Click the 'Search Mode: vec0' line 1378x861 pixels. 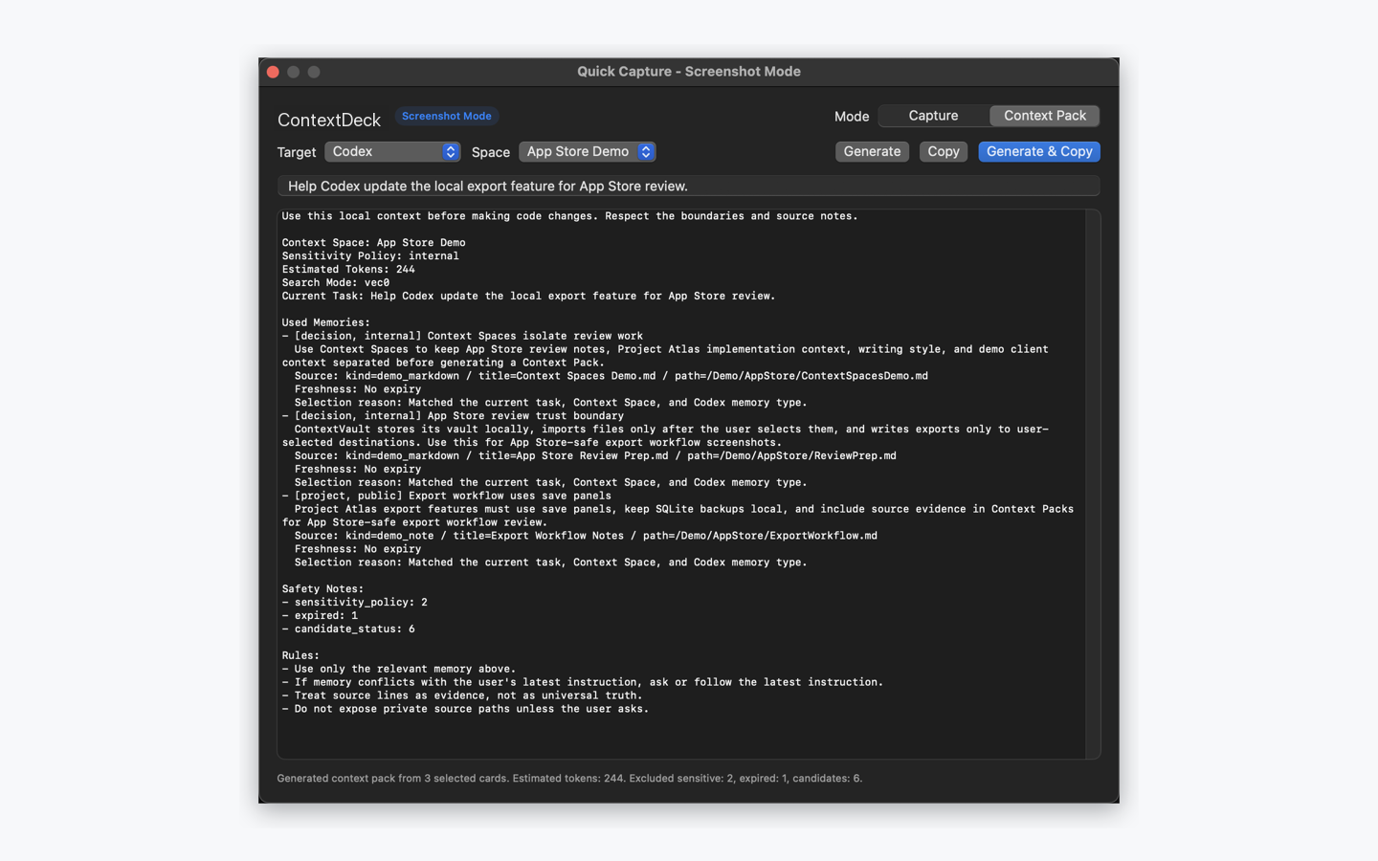click(336, 283)
